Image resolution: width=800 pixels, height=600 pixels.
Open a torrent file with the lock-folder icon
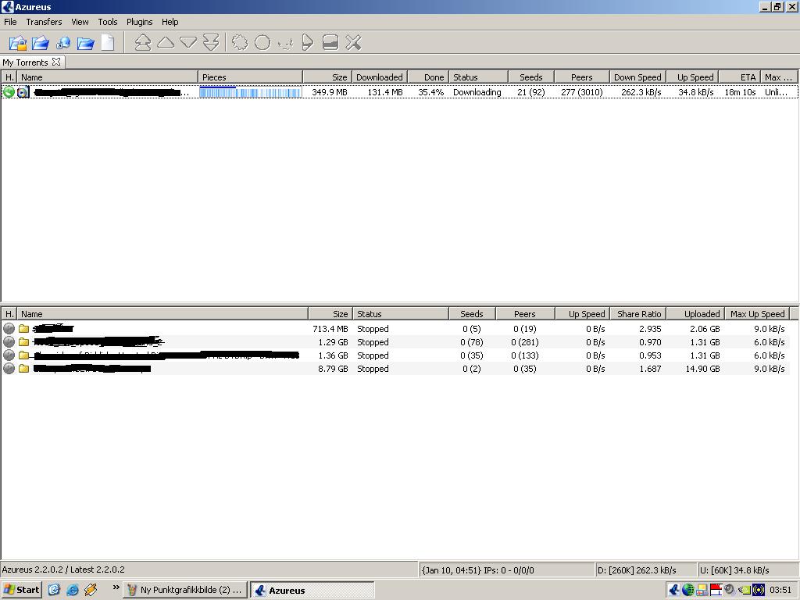(x=17, y=42)
